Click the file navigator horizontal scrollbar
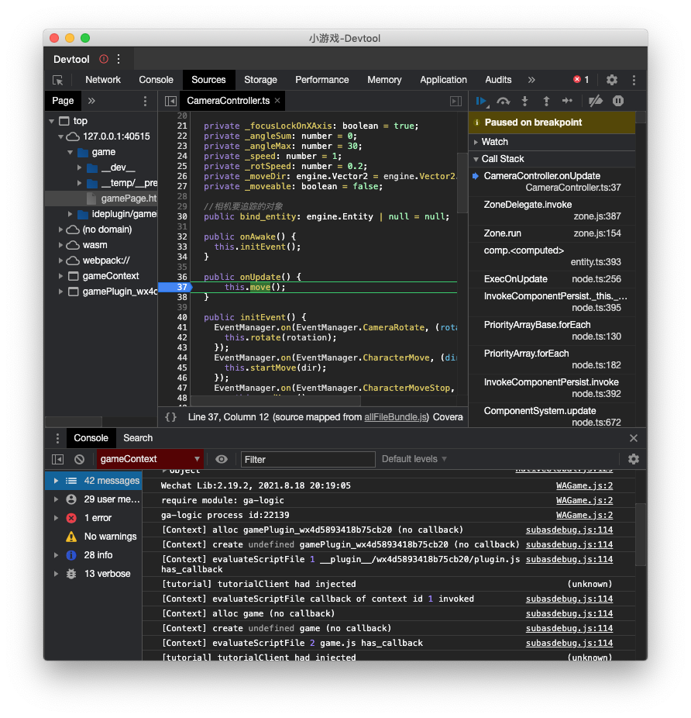 coord(74,421)
